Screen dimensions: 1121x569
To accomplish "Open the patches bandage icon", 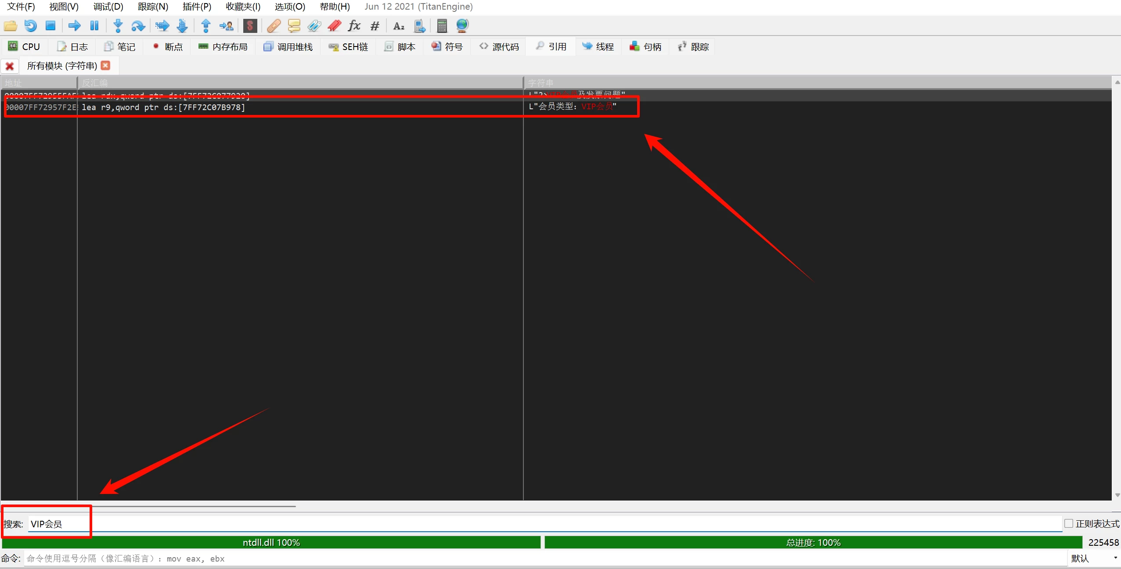I will pyautogui.click(x=274, y=26).
